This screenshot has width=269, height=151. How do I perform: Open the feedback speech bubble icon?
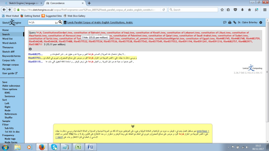tap(225, 22)
